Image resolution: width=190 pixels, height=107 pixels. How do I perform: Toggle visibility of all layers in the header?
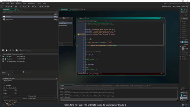(55, 14)
